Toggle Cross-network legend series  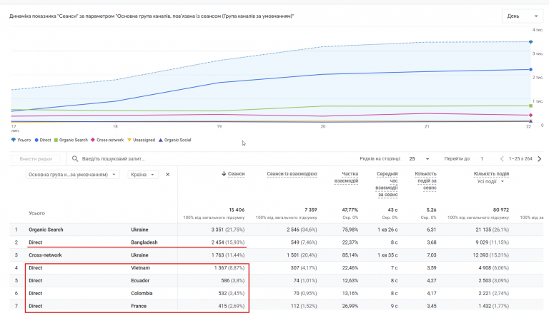[x=107, y=140]
